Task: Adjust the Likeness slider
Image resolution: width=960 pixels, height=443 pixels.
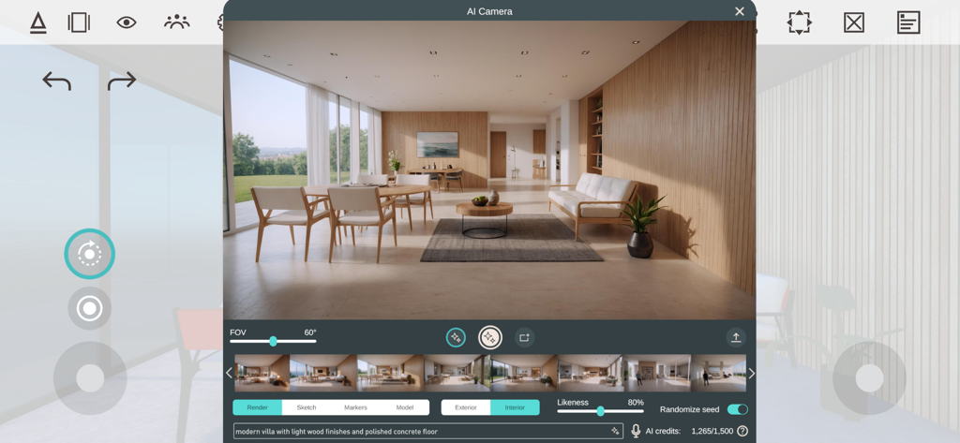Action: [x=601, y=411]
